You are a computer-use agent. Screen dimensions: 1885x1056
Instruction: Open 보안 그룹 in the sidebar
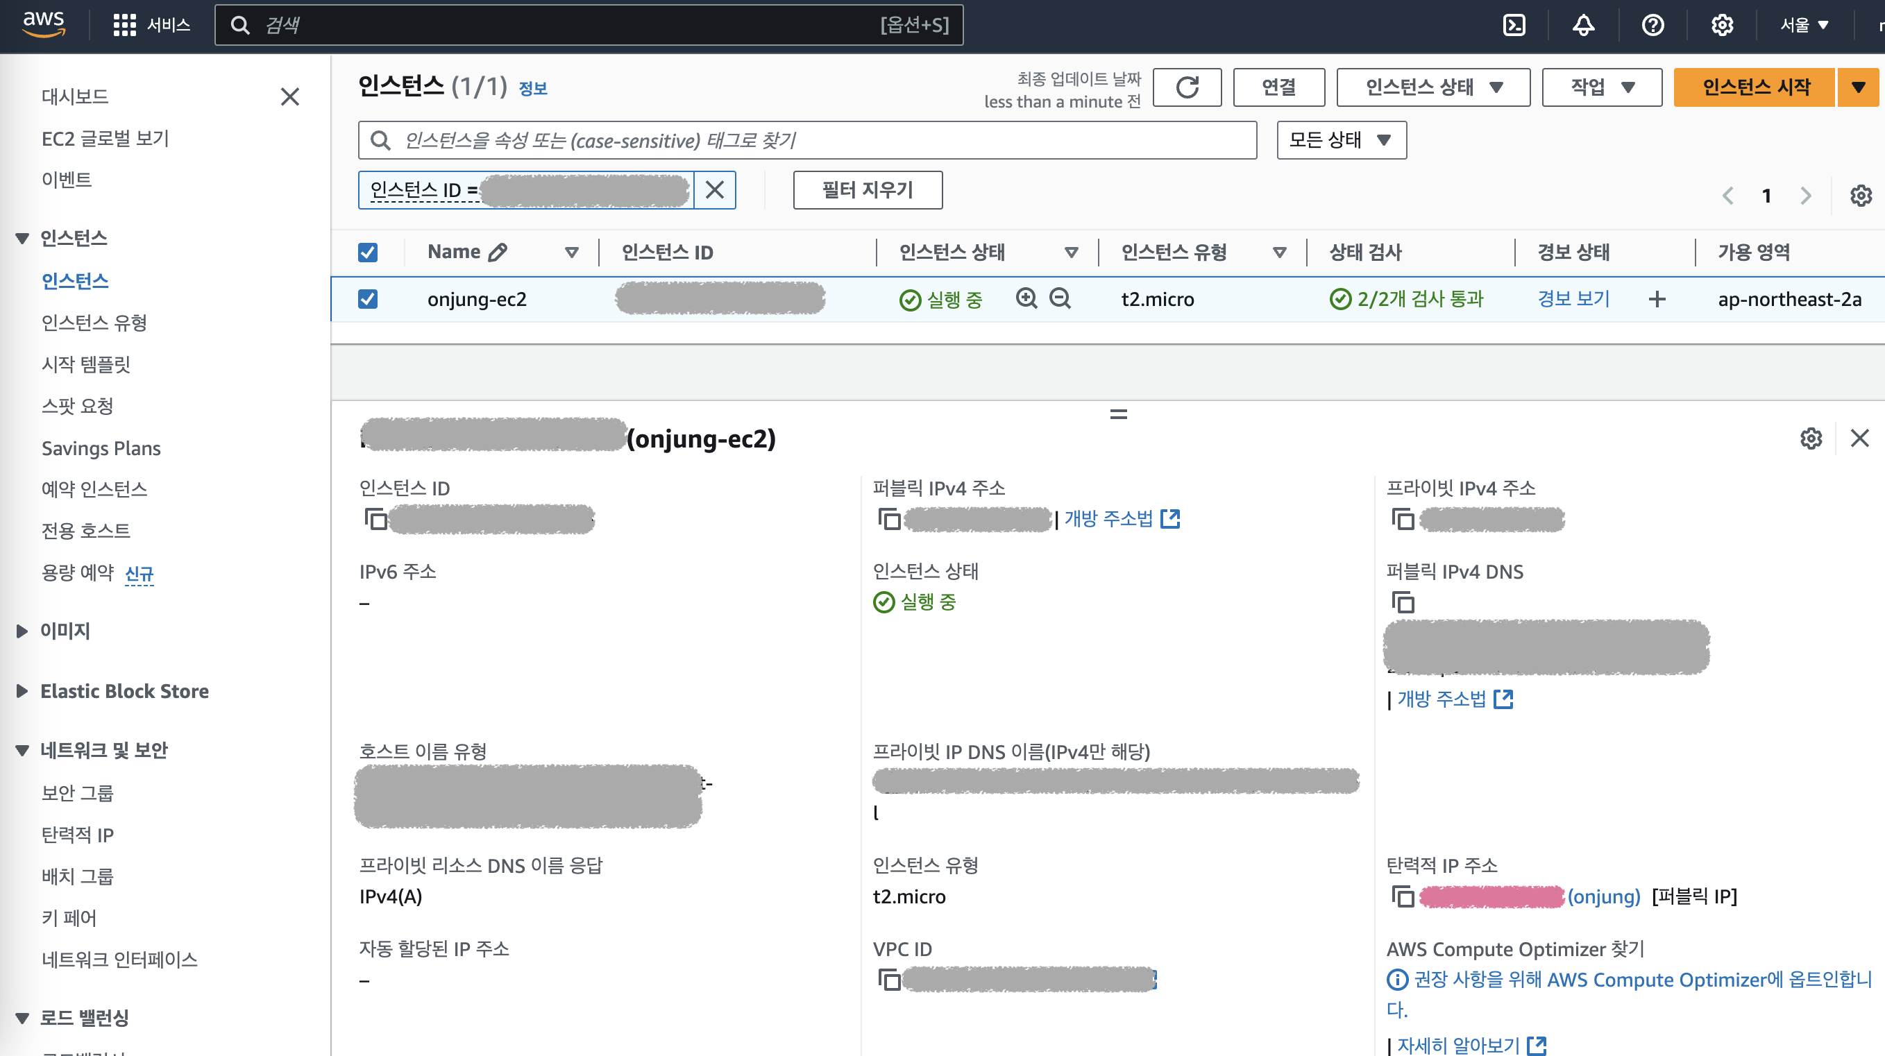pos(78,793)
